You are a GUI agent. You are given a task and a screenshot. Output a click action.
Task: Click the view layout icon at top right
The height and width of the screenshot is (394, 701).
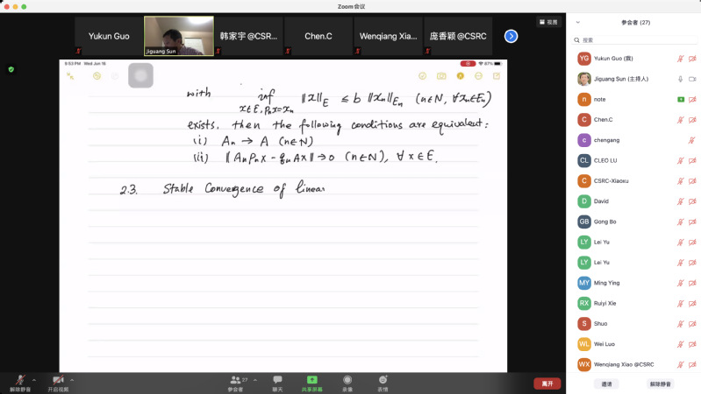549,23
